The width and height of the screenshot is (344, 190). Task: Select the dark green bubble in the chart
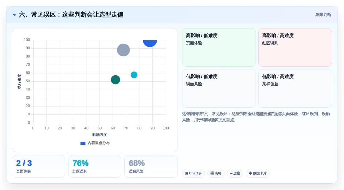pyautogui.click(x=115, y=80)
